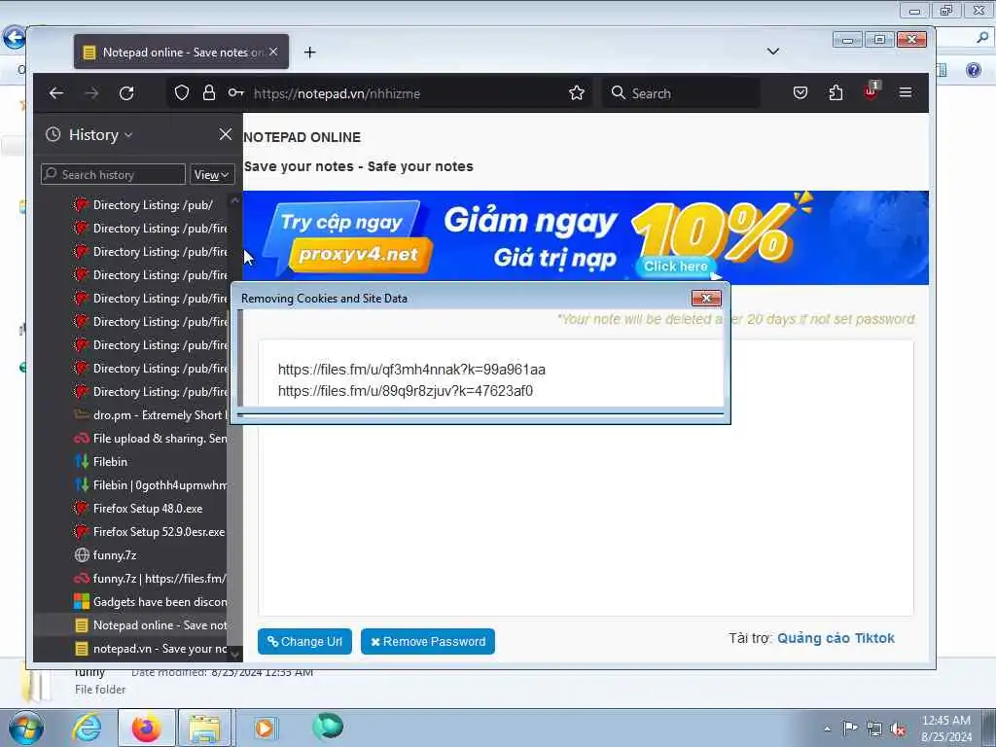This screenshot has height=747, width=996.
Task: Open Firefox extensions puzzle icon
Action: pyautogui.click(x=836, y=93)
